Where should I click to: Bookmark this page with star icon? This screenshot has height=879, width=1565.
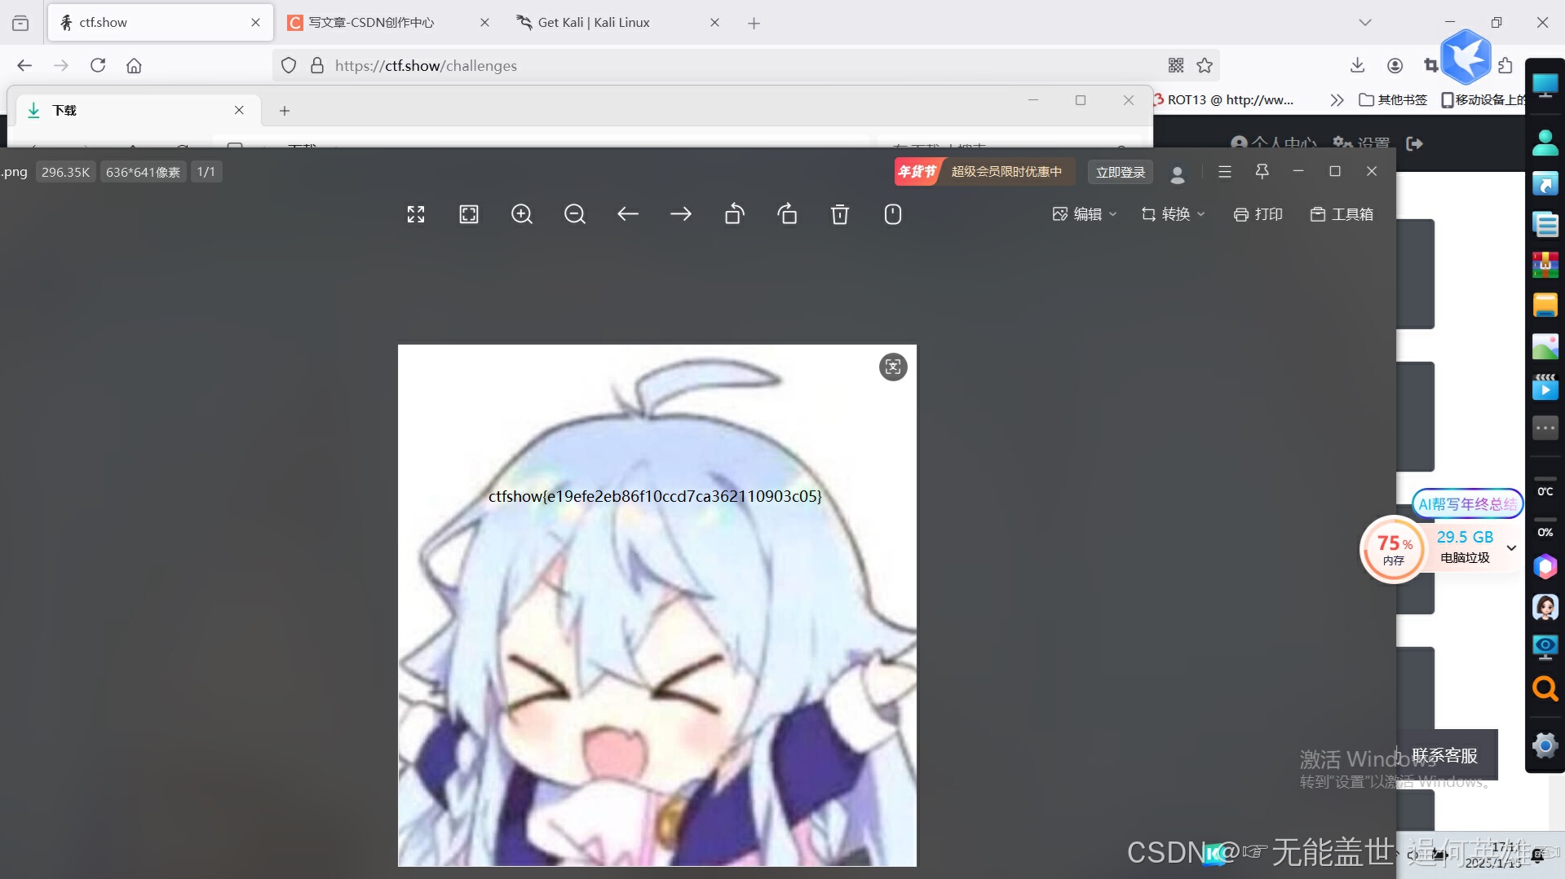(1205, 65)
